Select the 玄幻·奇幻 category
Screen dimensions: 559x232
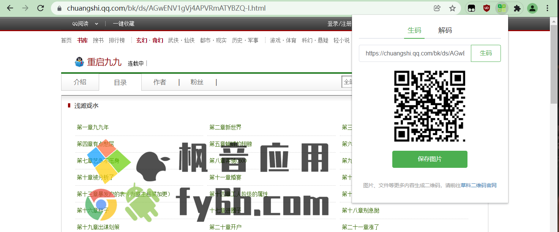point(150,40)
